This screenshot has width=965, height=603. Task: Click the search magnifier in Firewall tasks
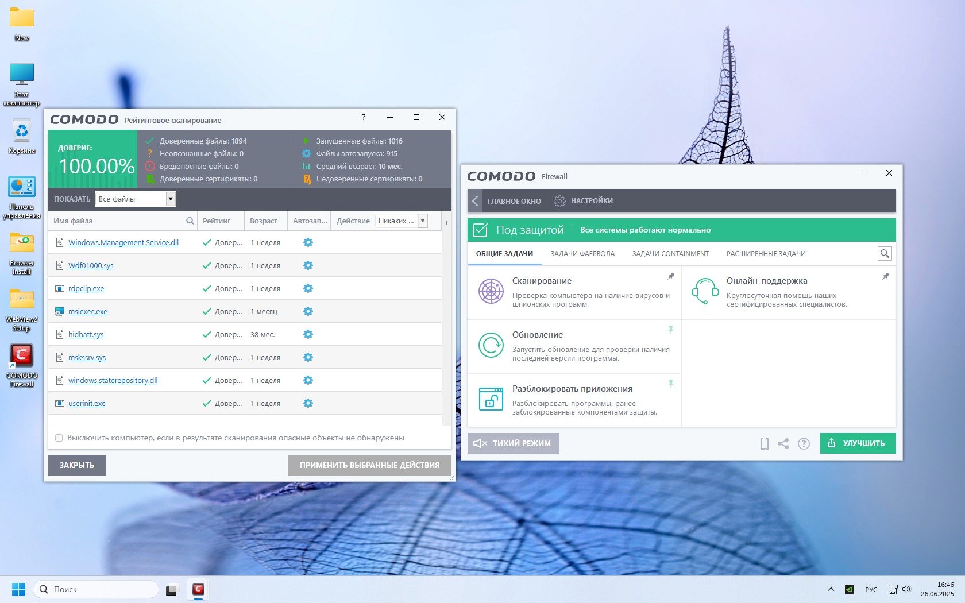click(885, 253)
